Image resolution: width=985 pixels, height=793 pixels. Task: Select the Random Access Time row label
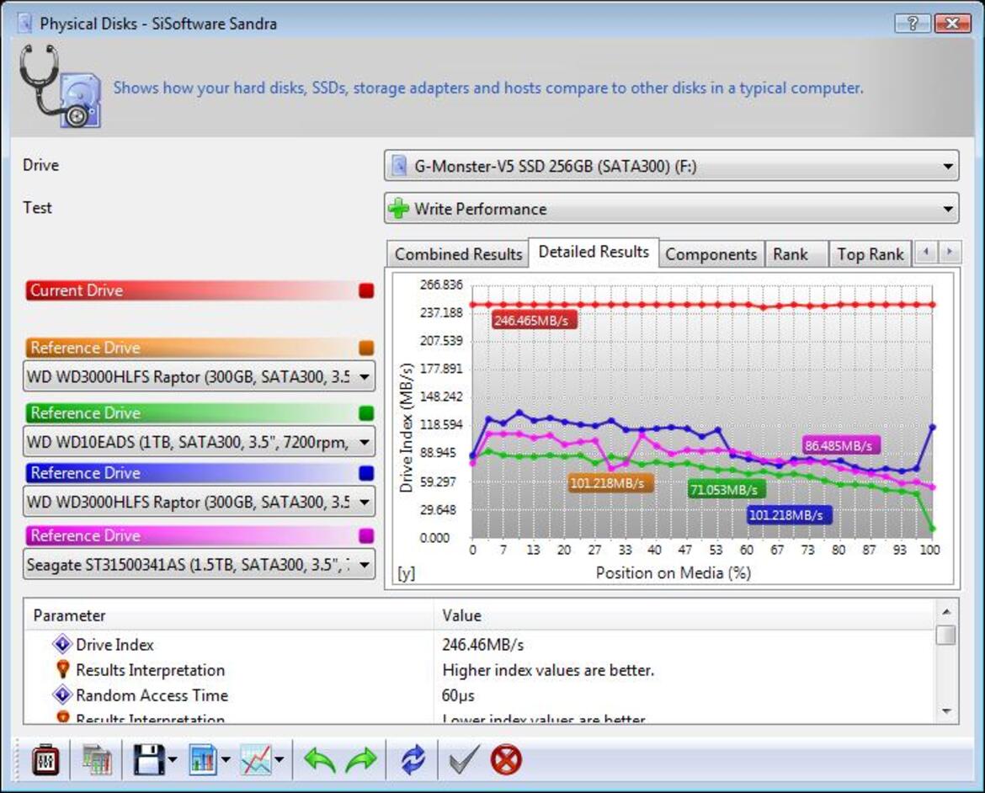pyautogui.click(x=152, y=695)
